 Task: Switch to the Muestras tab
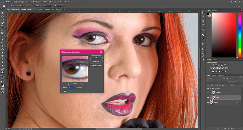tap(215, 11)
